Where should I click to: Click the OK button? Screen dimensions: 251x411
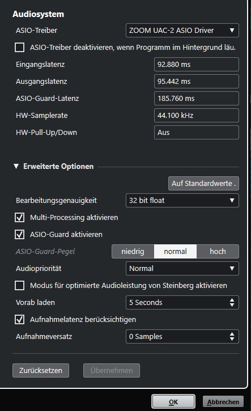[x=173, y=402]
